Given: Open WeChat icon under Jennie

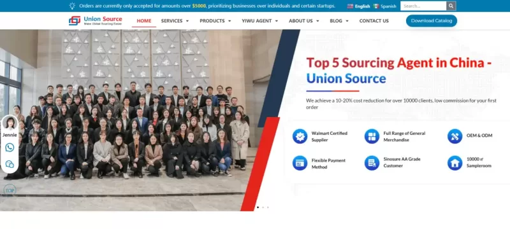Looking at the screenshot, I should (x=10, y=164).
